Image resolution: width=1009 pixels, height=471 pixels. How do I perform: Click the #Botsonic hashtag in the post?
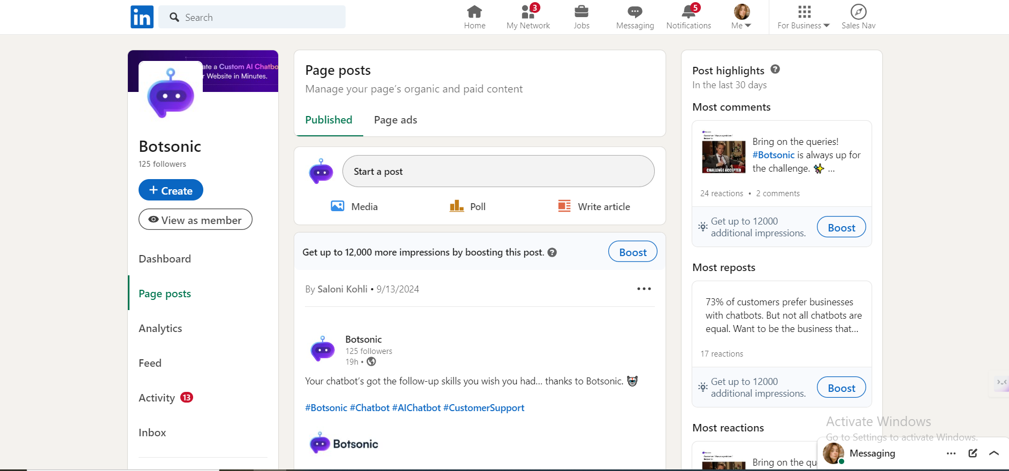coord(326,408)
